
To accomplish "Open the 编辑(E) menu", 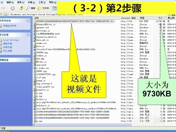I will click(x=10, y=2).
